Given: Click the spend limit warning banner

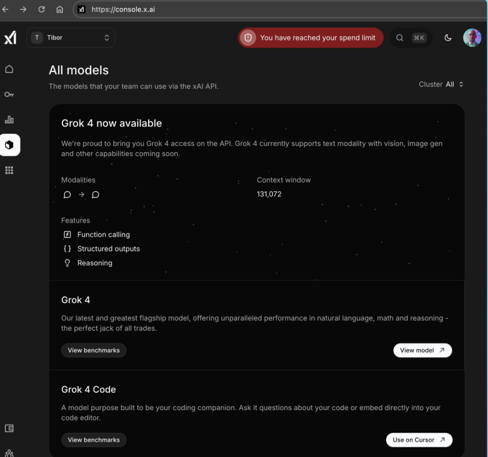Looking at the screenshot, I should (310, 38).
